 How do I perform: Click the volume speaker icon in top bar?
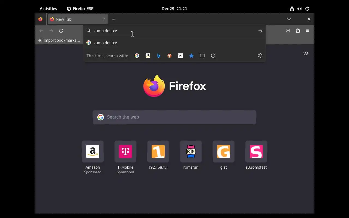coord(300,9)
